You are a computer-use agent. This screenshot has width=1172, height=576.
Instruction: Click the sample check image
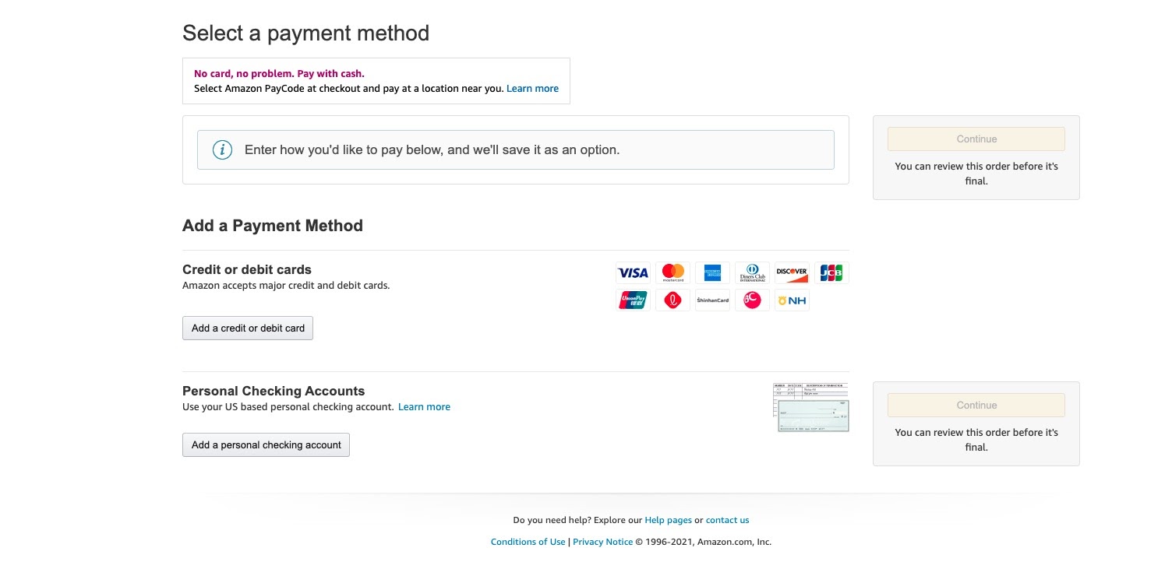[811, 407]
